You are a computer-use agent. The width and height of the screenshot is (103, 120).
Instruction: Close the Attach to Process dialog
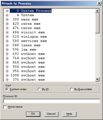(x=99, y=3)
